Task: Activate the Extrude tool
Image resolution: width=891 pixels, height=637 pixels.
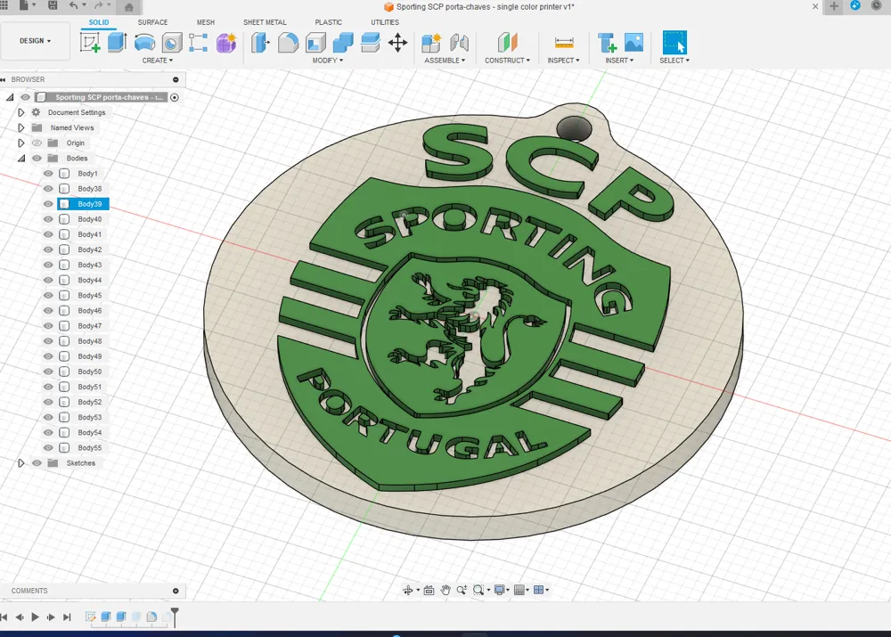Action: (117, 42)
